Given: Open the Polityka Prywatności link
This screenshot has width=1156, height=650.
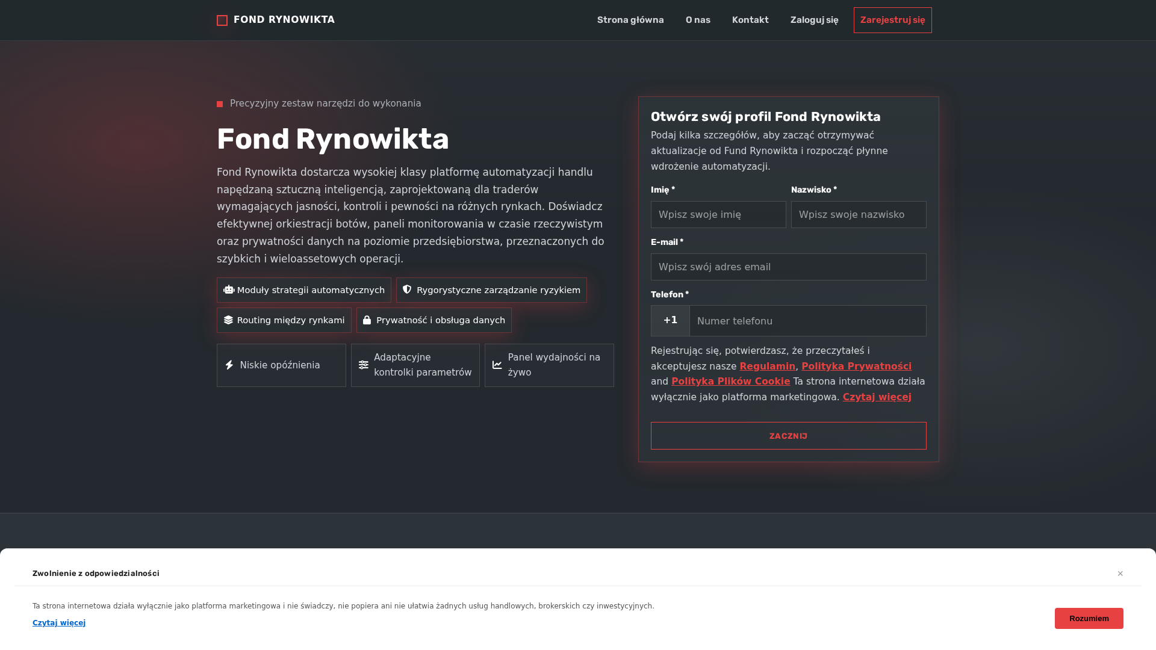Looking at the screenshot, I should 856,366.
